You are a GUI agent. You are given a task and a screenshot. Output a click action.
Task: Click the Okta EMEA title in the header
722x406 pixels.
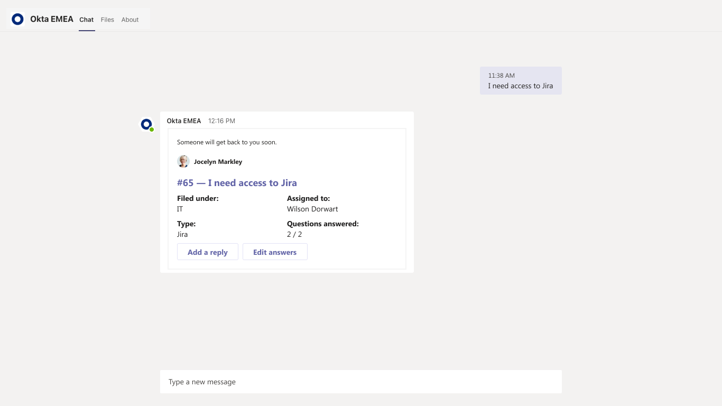coord(51,20)
